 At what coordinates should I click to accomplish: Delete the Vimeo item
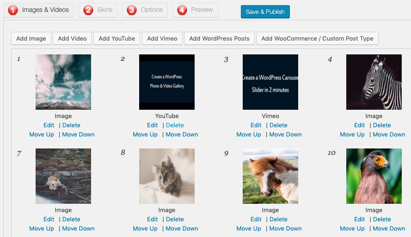278,125
